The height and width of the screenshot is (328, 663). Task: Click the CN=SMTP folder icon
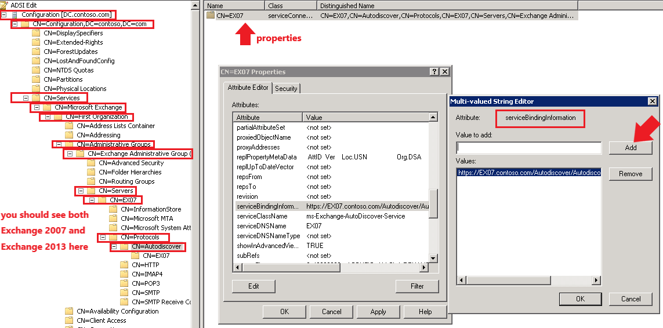(124, 293)
